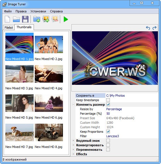Image resolution: width=161 pixels, height=164 pixels.
Task: Maximize the Image Tuner window
Action: tap(142, 3)
